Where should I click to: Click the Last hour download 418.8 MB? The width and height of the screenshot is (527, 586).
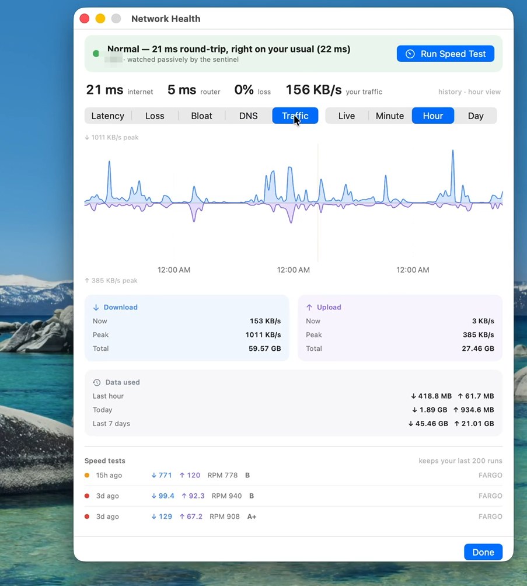click(431, 396)
